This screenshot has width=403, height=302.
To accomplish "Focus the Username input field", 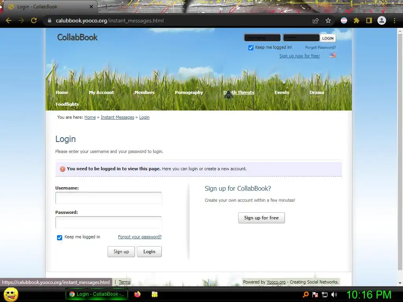I will pos(109,198).
